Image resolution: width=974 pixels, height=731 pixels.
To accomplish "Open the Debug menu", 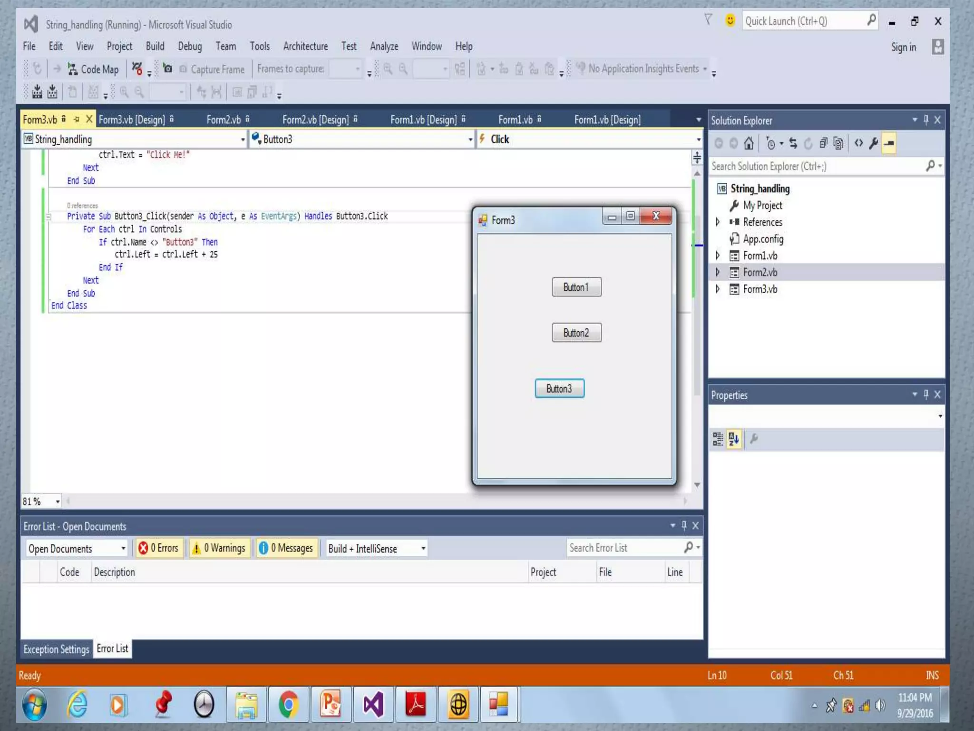I will [189, 46].
